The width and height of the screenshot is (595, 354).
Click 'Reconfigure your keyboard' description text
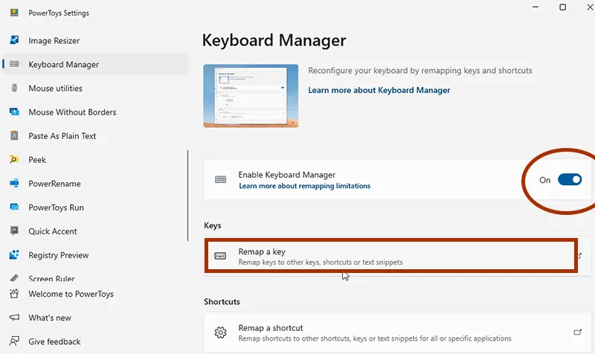pos(420,71)
